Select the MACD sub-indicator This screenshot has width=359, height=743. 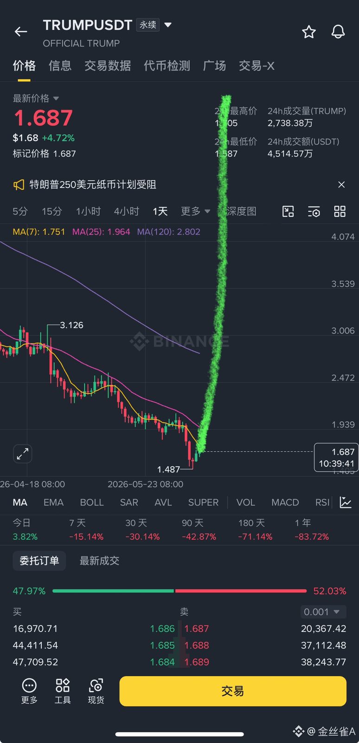click(x=285, y=502)
